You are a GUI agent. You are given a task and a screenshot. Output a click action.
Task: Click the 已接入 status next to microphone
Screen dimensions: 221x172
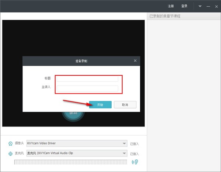134,154
